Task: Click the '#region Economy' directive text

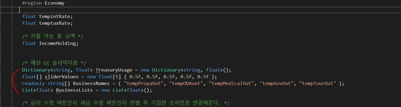Action: coord(43,3)
